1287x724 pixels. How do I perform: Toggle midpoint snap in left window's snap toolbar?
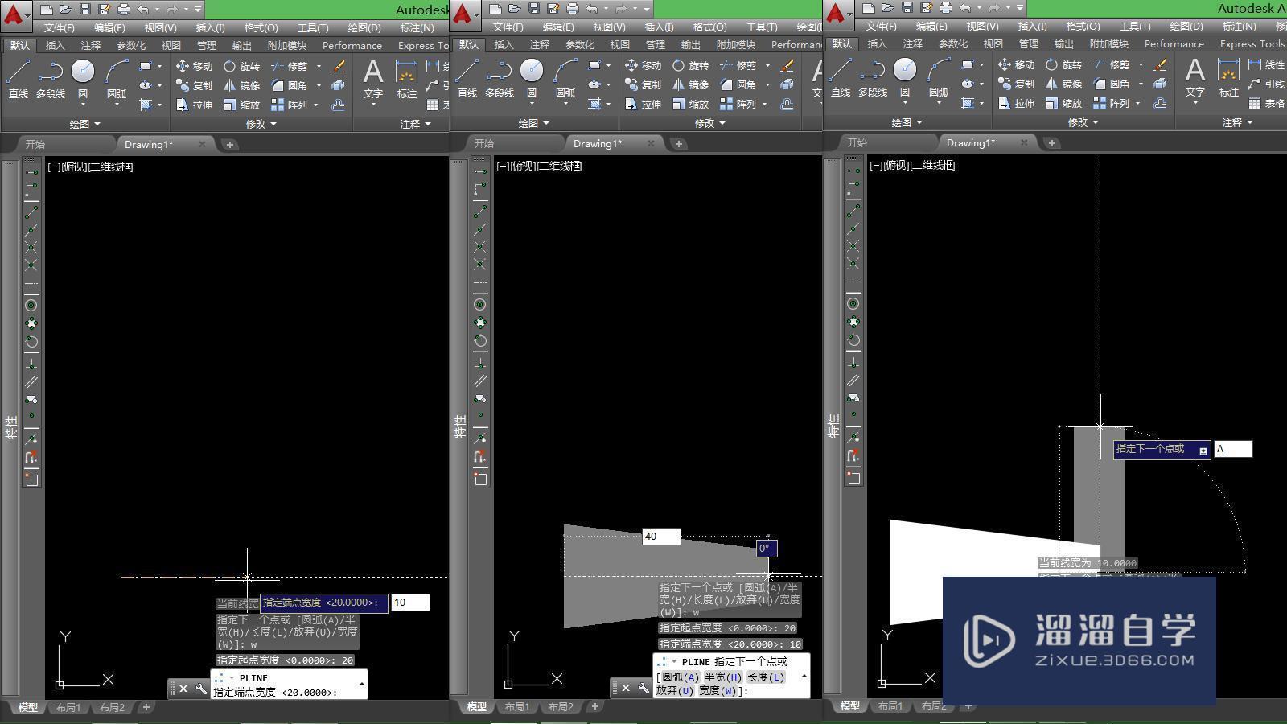[x=31, y=231]
